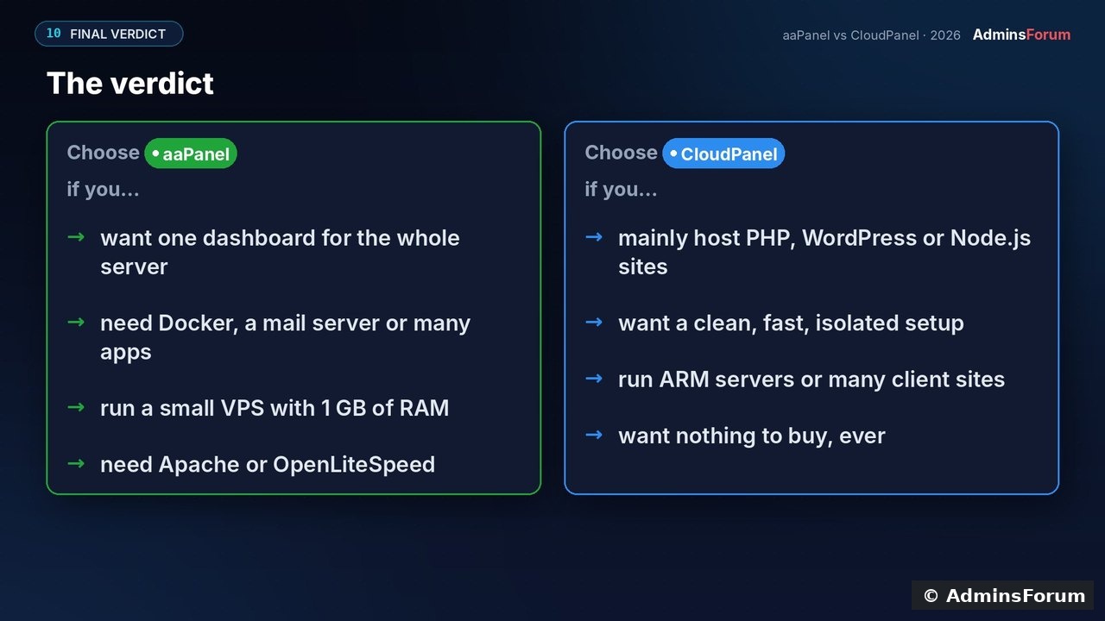The height and width of the screenshot is (621, 1105).
Task: Click 'run a small VPS with 1 GB of RAM'
Action: pyautogui.click(x=275, y=408)
